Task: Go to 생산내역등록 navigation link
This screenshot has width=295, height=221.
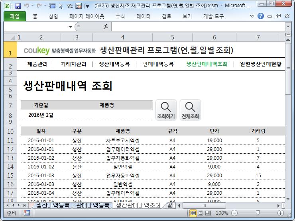Action: point(114,64)
